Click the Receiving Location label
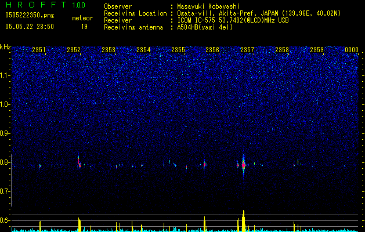This screenshot has width=365, height=232. [x=135, y=13]
